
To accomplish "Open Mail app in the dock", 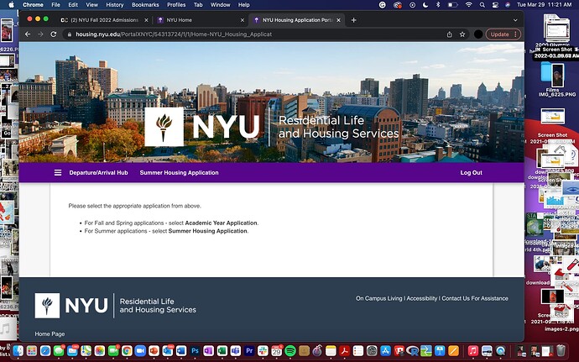I will [x=72, y=350].
